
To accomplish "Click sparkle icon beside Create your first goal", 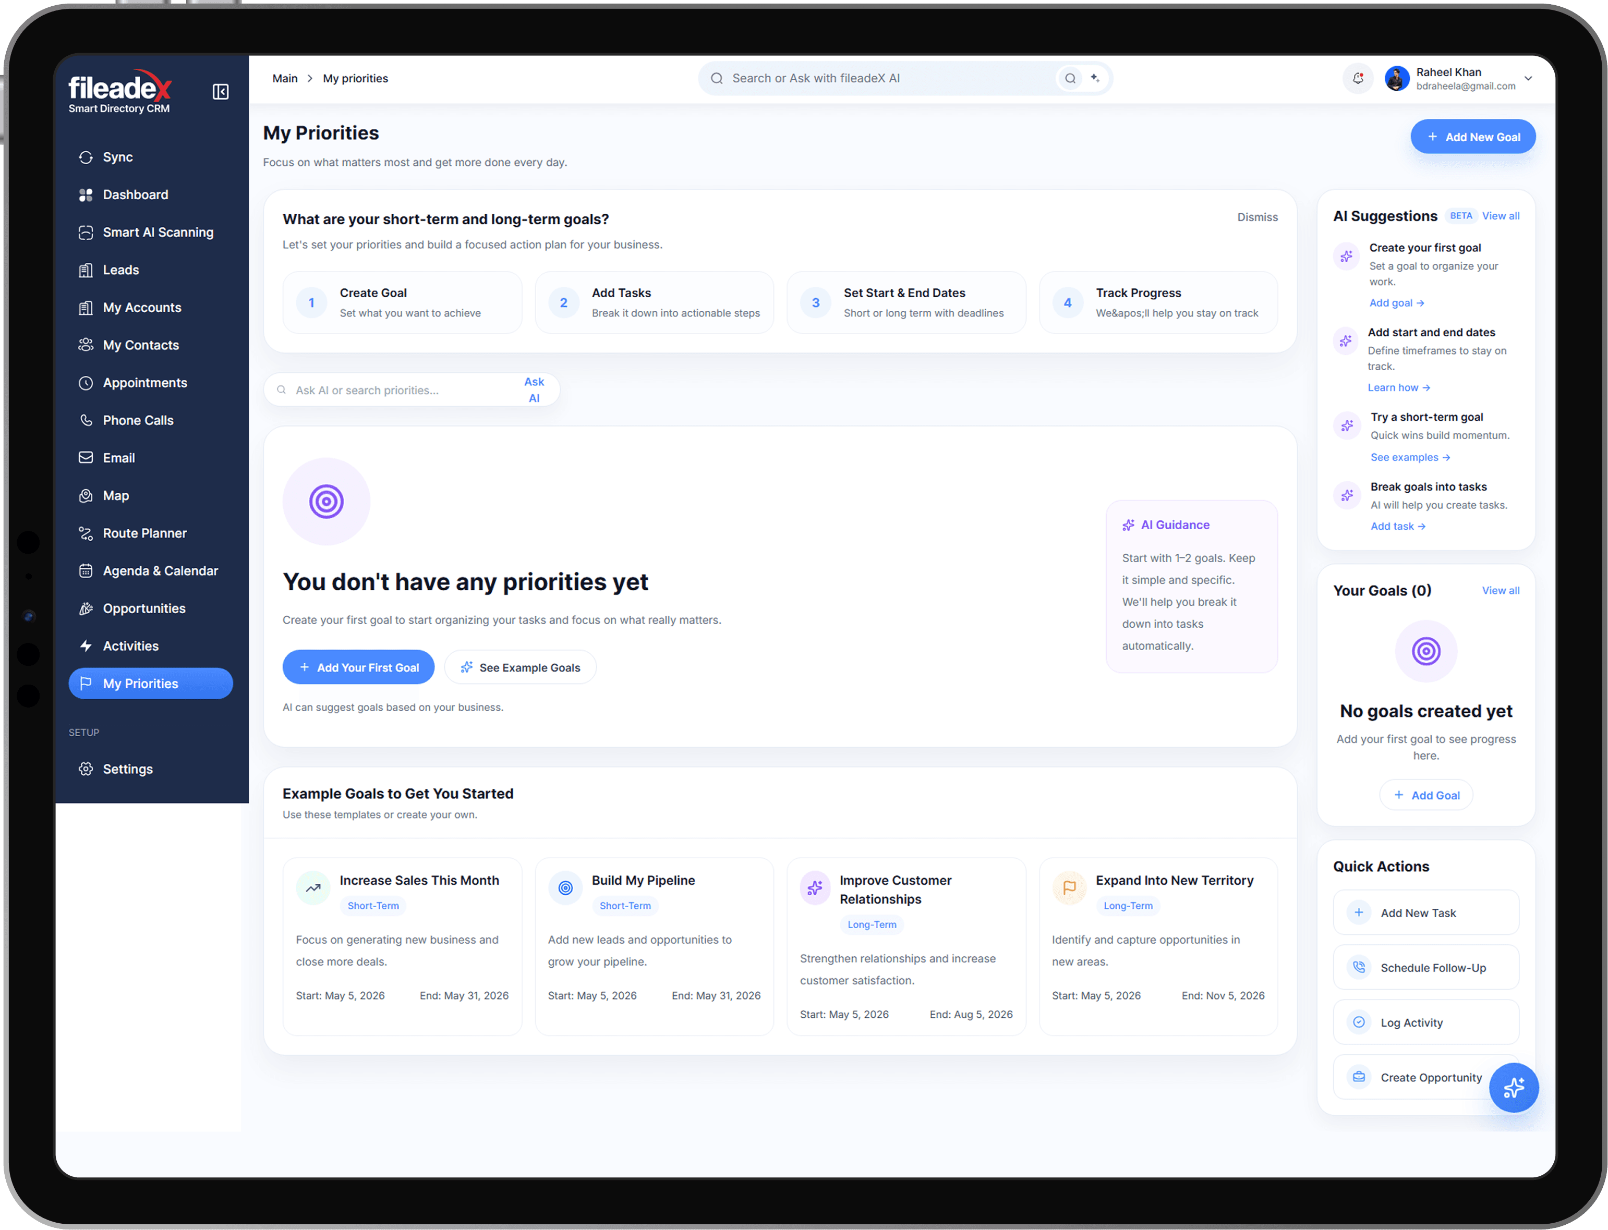I will [x=1346, y=256].
